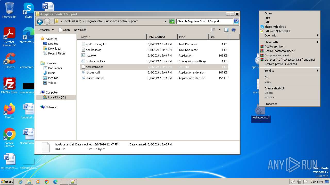Open Recycle Bin desktop icon
The image size is (330, 185).
9,10
